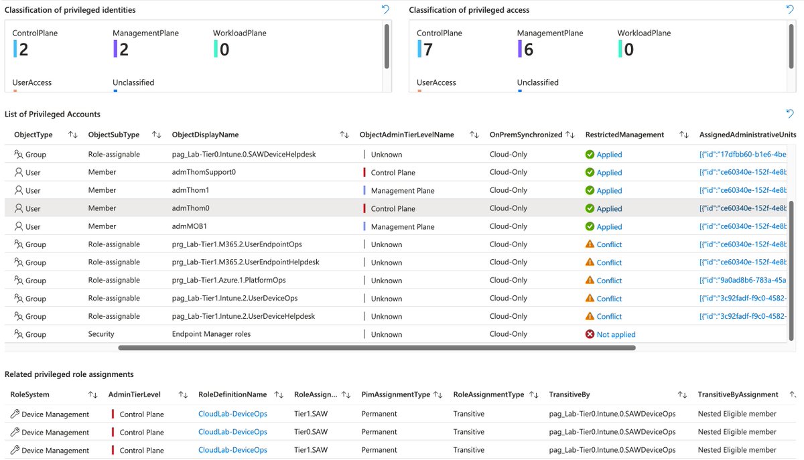Open Applied link for admThomSupport0
This screenshot has height=460, width=804.
pos(610,172)
